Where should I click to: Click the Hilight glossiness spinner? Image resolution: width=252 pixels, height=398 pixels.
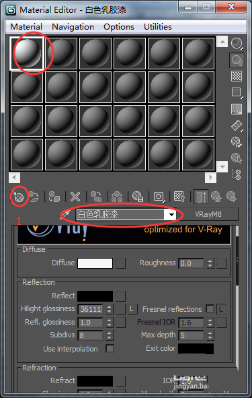(x=109, y=309)
